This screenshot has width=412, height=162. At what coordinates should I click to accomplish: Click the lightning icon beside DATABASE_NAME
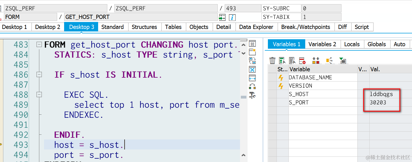click(x=281, y=78)
